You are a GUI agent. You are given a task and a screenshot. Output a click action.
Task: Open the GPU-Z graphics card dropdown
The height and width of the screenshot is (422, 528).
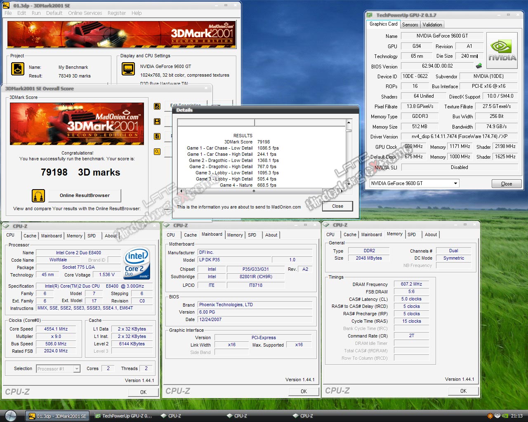pos(455,183)
